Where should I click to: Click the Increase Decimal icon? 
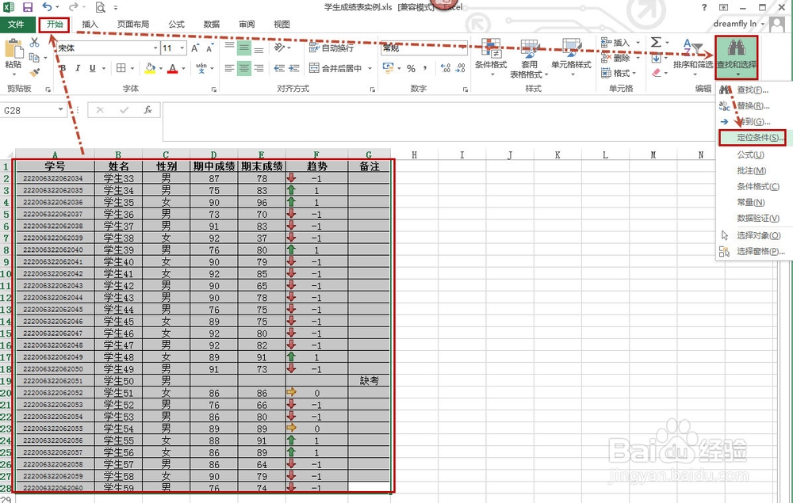point(446,68)
